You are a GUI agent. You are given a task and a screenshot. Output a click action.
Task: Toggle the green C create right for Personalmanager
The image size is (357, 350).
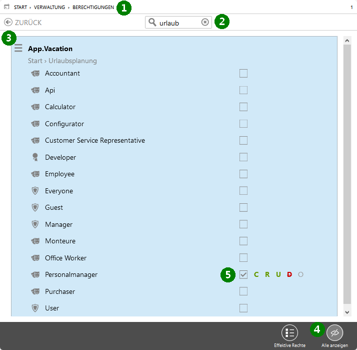pyautogui.click(x=256, y=274)
